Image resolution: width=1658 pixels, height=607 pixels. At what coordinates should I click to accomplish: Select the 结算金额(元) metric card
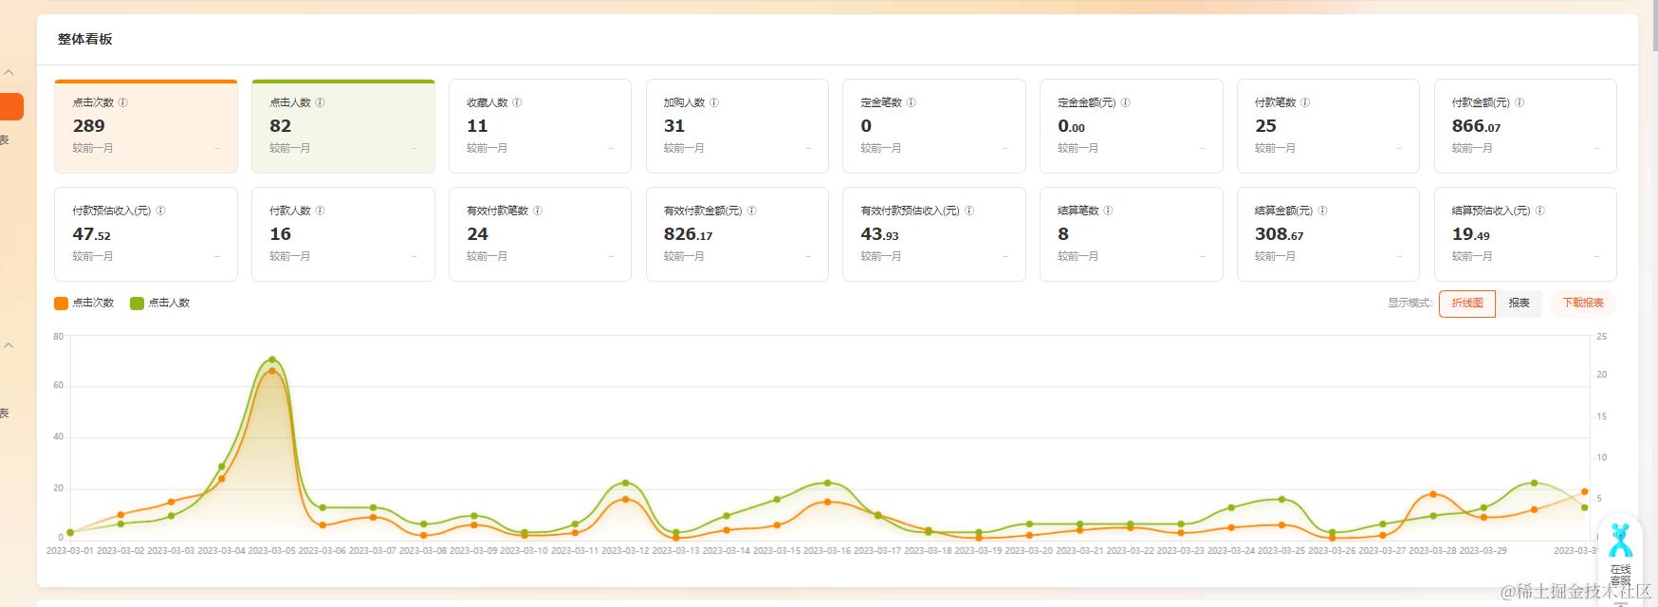(x=1328, y=234)
